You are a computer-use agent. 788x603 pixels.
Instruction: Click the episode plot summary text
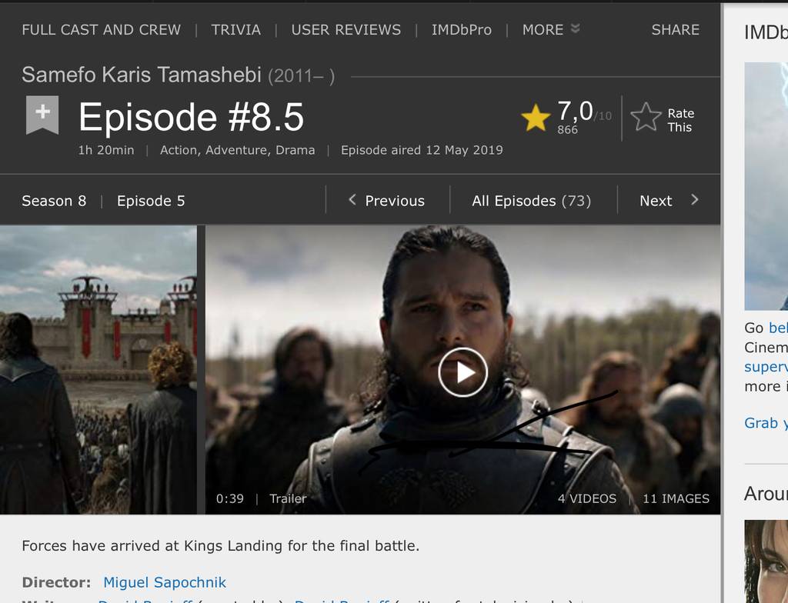point(221,546)
